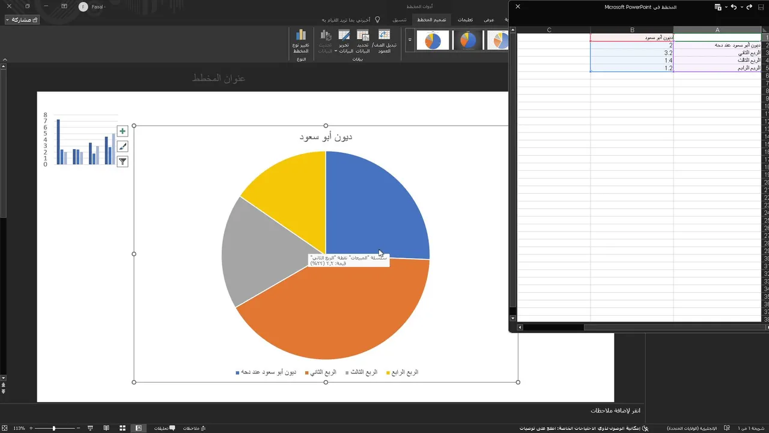The image size is (769, 433).
Task: Click Edit Data (تحرير البيانات) in ribbon
Action: (344, 41)
